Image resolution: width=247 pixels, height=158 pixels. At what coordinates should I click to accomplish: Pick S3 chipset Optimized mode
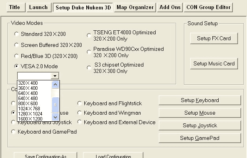[89, 68]
